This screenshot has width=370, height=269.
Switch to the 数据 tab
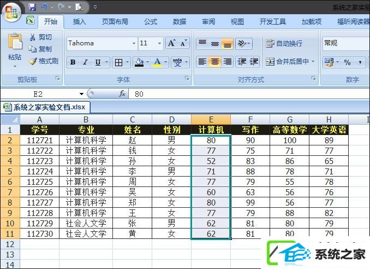(x=180, y=22)
